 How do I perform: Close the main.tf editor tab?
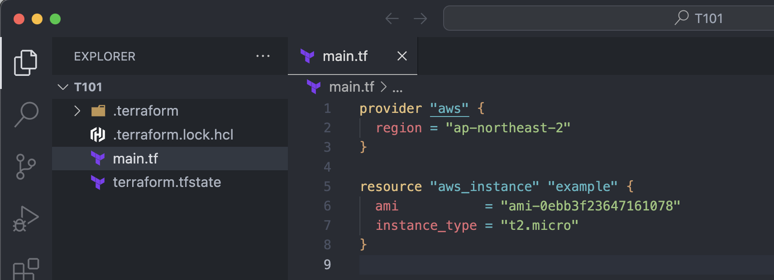(402, 56)
